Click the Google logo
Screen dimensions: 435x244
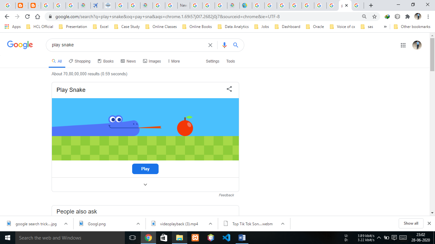(20, 45)
